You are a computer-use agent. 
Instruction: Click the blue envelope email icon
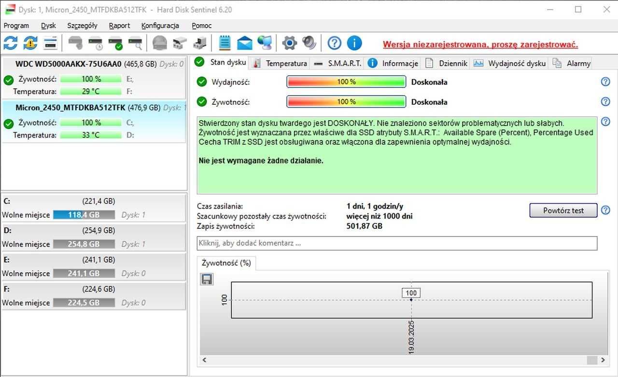[245, 43]
